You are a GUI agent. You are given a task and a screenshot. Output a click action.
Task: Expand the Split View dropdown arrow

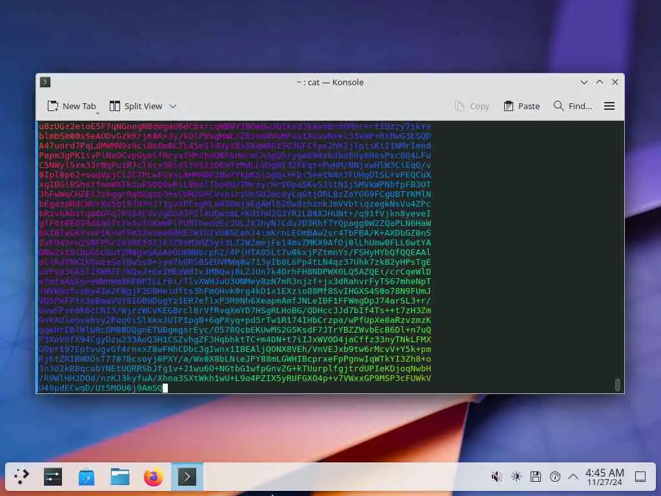point(173,107)
